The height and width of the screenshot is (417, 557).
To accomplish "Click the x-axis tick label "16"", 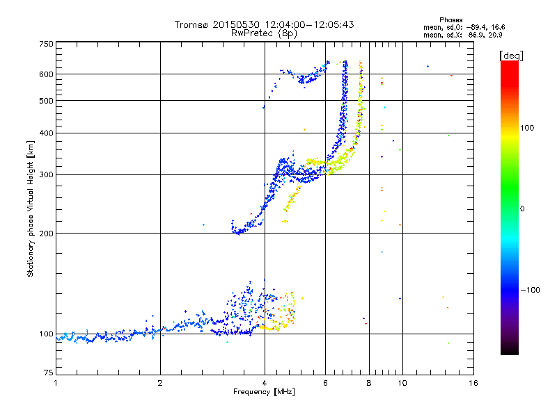I will [473, 383].
